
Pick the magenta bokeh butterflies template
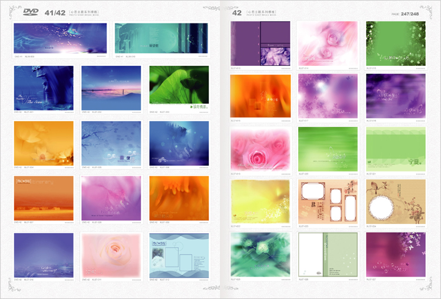click(396, 254)
